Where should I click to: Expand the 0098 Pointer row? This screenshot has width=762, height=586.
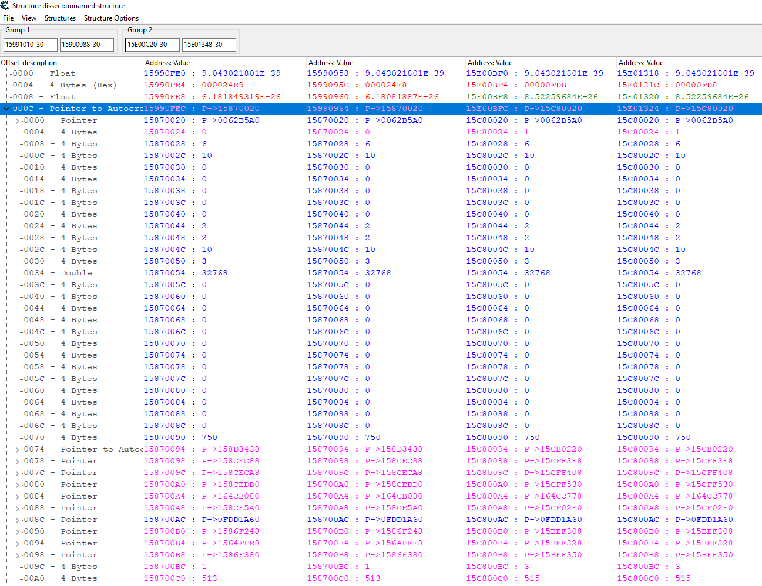[17, 555]
